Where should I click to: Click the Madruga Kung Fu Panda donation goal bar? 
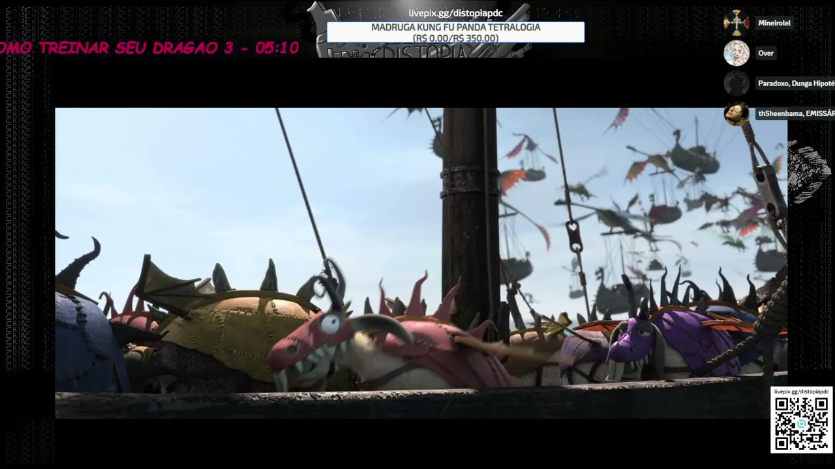[x=455, y=33]
